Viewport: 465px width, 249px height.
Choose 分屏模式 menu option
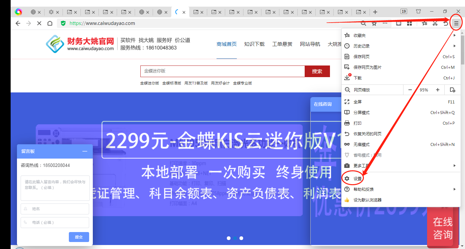click(400, 112)
